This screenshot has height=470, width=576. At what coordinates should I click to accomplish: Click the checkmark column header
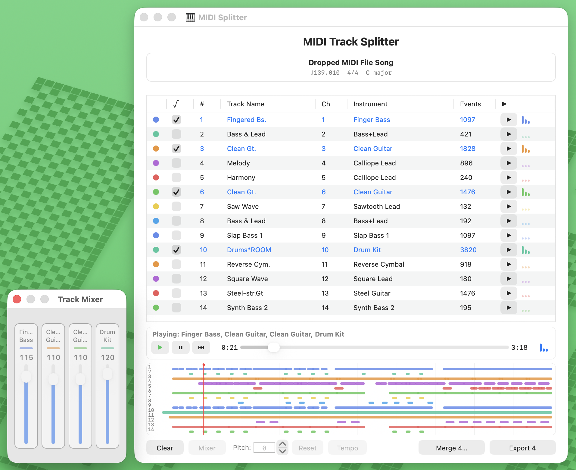pos(176,104)
